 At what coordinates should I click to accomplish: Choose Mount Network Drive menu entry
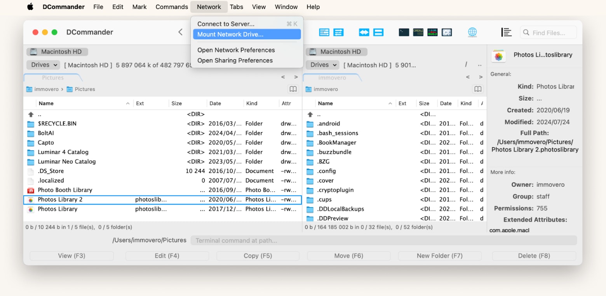click(x=247, y=34)
